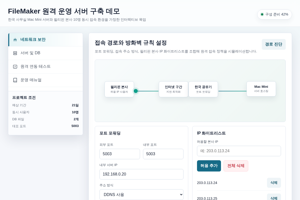The width and height of the screenshot is (300, 200).
Task: Click the green packet dot on the path line
Action: [136, 91]
